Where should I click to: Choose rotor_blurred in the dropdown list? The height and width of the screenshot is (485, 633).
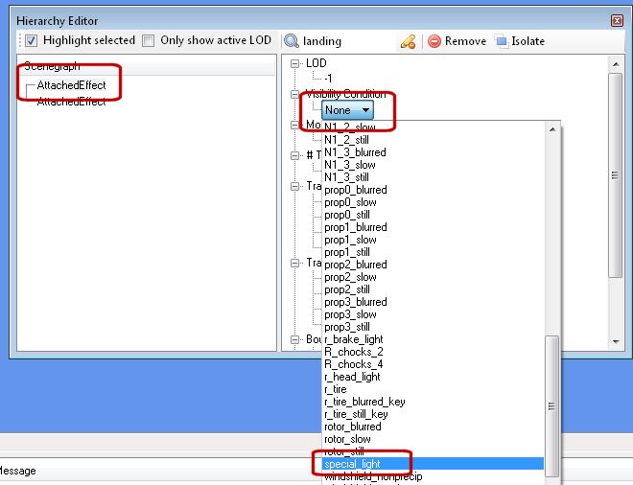pyautogui.click(x=352, y=427)
